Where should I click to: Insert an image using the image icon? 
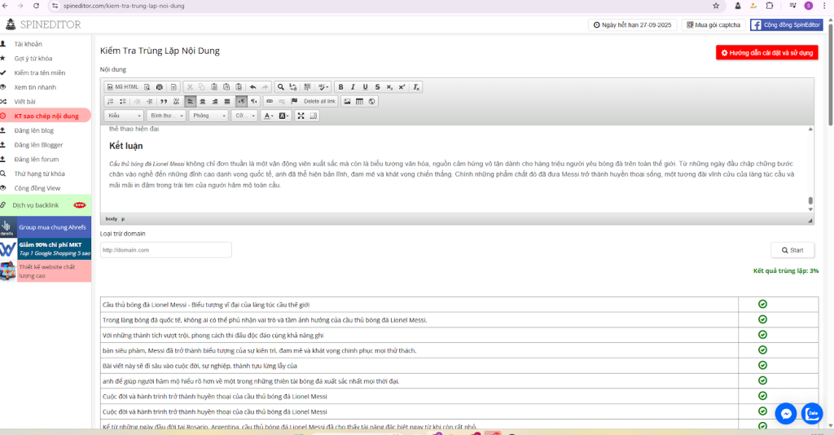pos(347,101)
